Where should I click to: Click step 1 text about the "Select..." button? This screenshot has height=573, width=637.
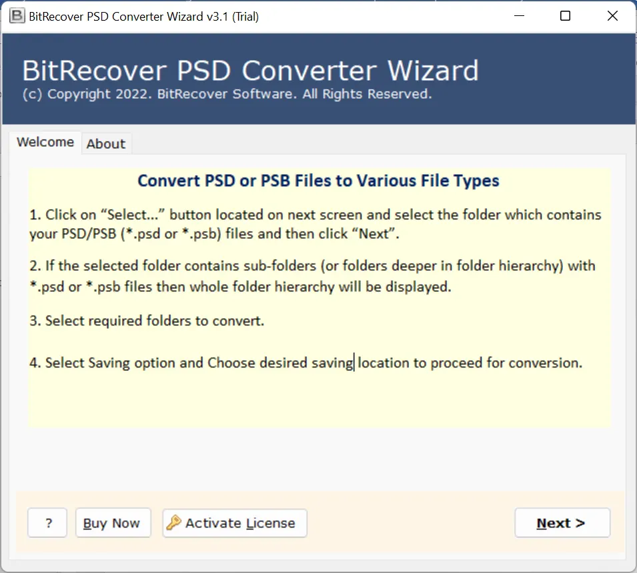point(315,224)
